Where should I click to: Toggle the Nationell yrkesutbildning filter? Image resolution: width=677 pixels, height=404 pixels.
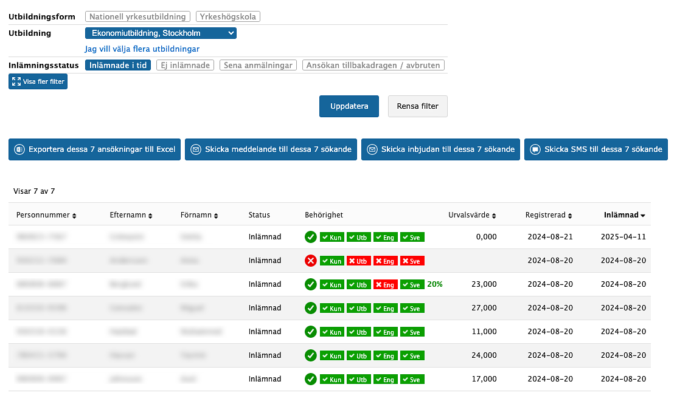coord(137,16)
